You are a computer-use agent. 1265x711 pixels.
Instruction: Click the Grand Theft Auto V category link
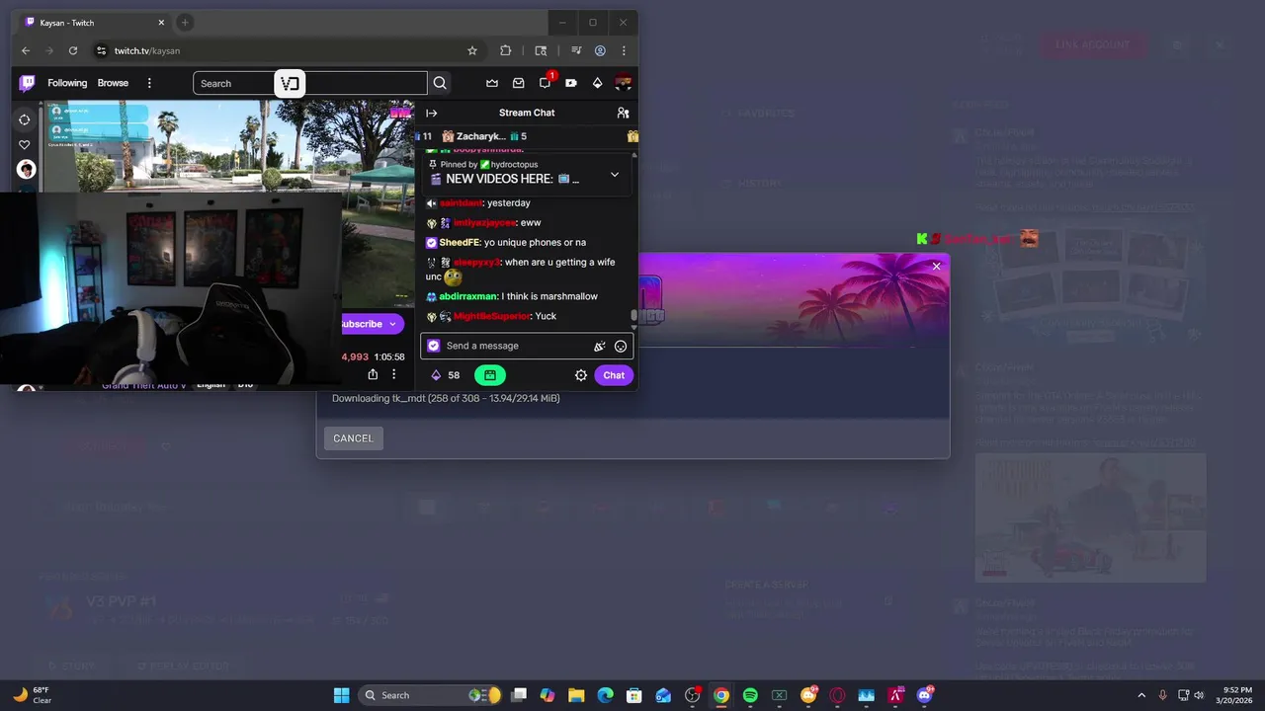point(143,384)
